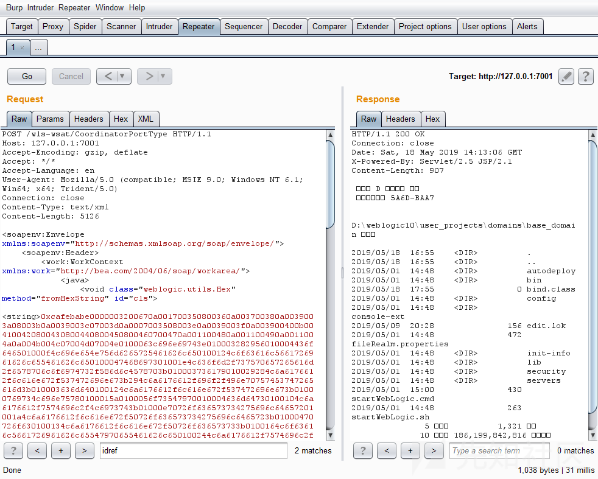Send the request with Go
This screenshot has width=598, height=479.
coord(27,77)
